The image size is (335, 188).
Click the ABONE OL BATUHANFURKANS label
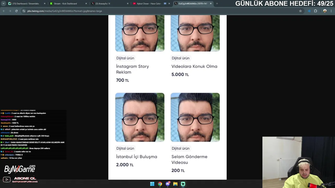pos(25,180)
